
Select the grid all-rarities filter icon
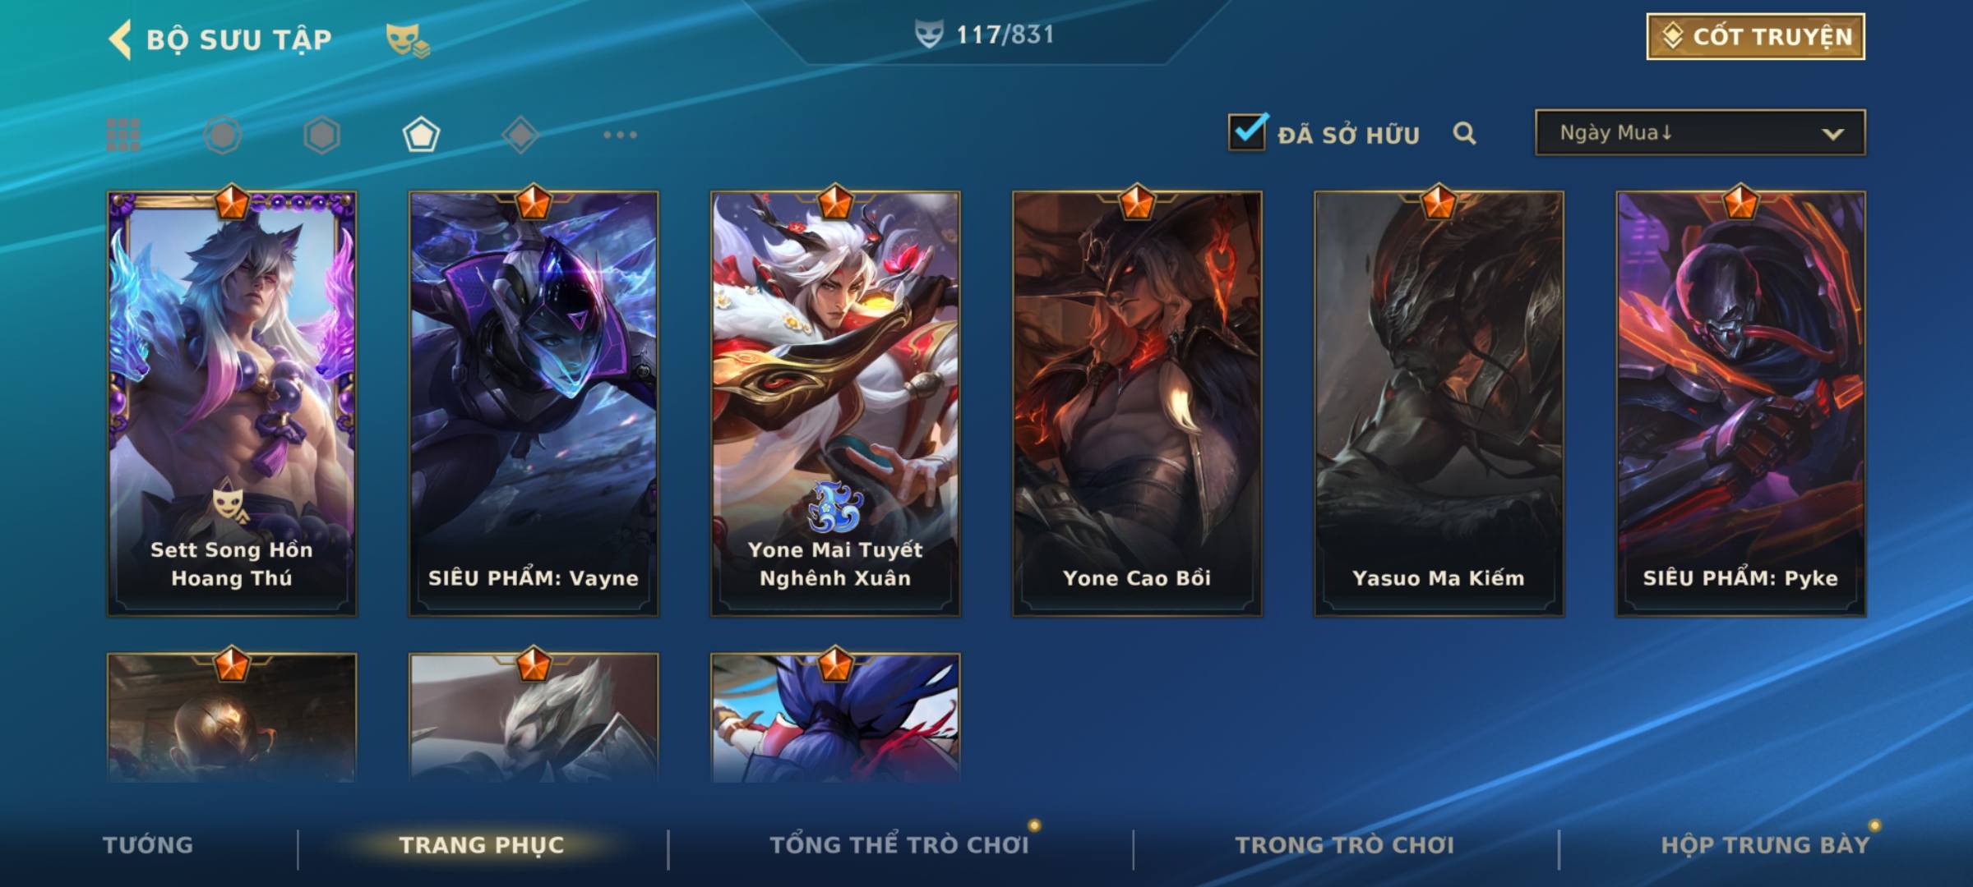click(x=123, y=135)
